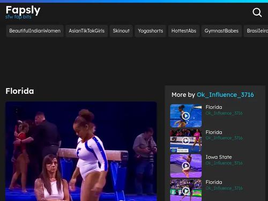The width and height of the screenshot is (268, 201).
Task: Click the play icon on the Iowa State thumbnail
Action: [x=186, y=166]
